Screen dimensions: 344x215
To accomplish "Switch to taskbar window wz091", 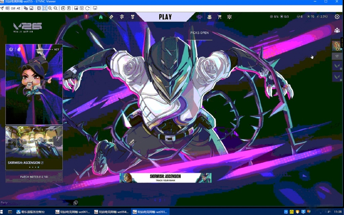I will (x=73, y=212).
